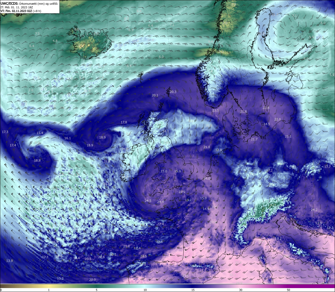Viewport: 335px width, 292px height.
Task: Click the '5' tick label on the color scale
Action: 97,290
